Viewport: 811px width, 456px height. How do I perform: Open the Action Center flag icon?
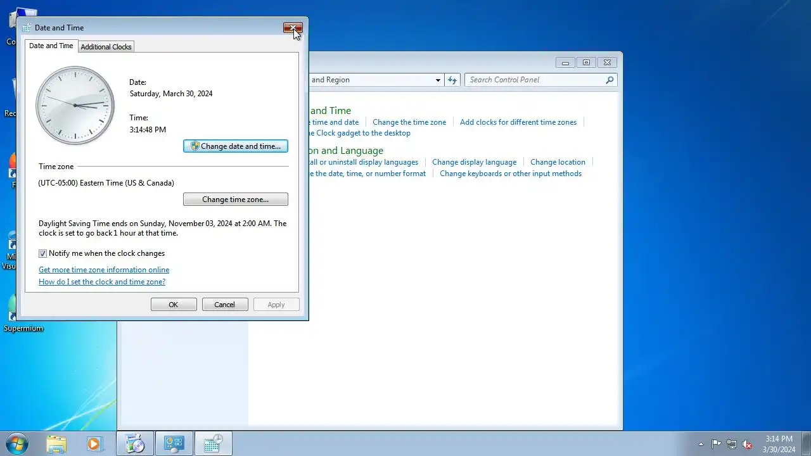716,444
